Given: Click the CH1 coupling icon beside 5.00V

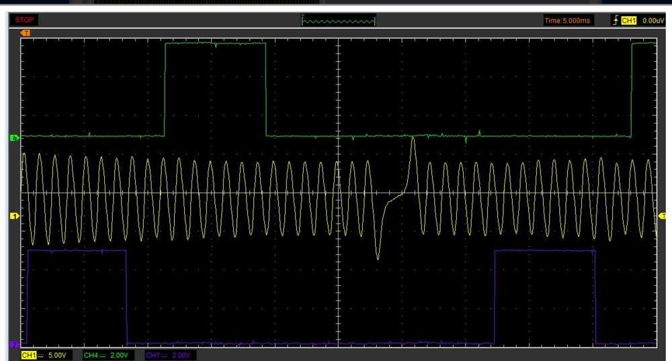Looking at the screenshot, I should (x=41, y=354).
